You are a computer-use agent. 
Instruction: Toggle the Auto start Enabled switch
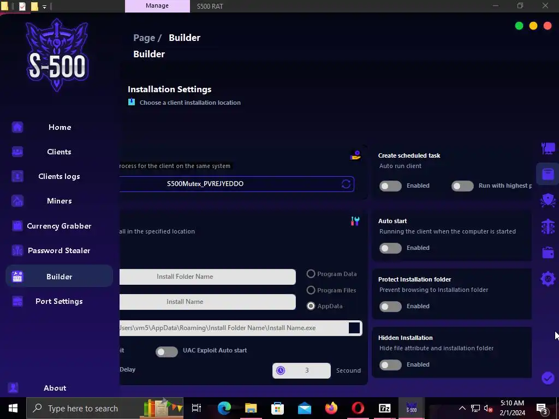click(x=390, y=248)
